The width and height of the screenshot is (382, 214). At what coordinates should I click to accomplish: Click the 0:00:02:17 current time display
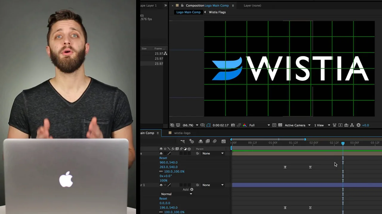pos(221,125)
